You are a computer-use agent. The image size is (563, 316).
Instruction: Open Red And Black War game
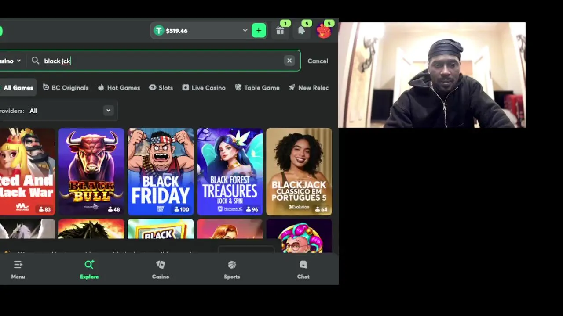27,172
